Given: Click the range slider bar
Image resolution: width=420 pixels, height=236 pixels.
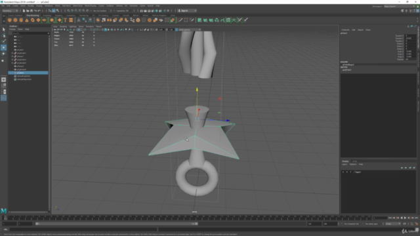Looking at the screenshot, I should pyautogui.click(x=117, y=224).
